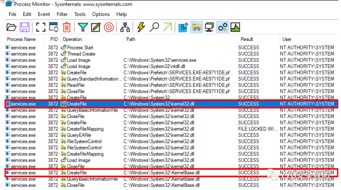Viewport: 341px width, 190px height.
Task: Select the Process Start event row
Action: 171,48
